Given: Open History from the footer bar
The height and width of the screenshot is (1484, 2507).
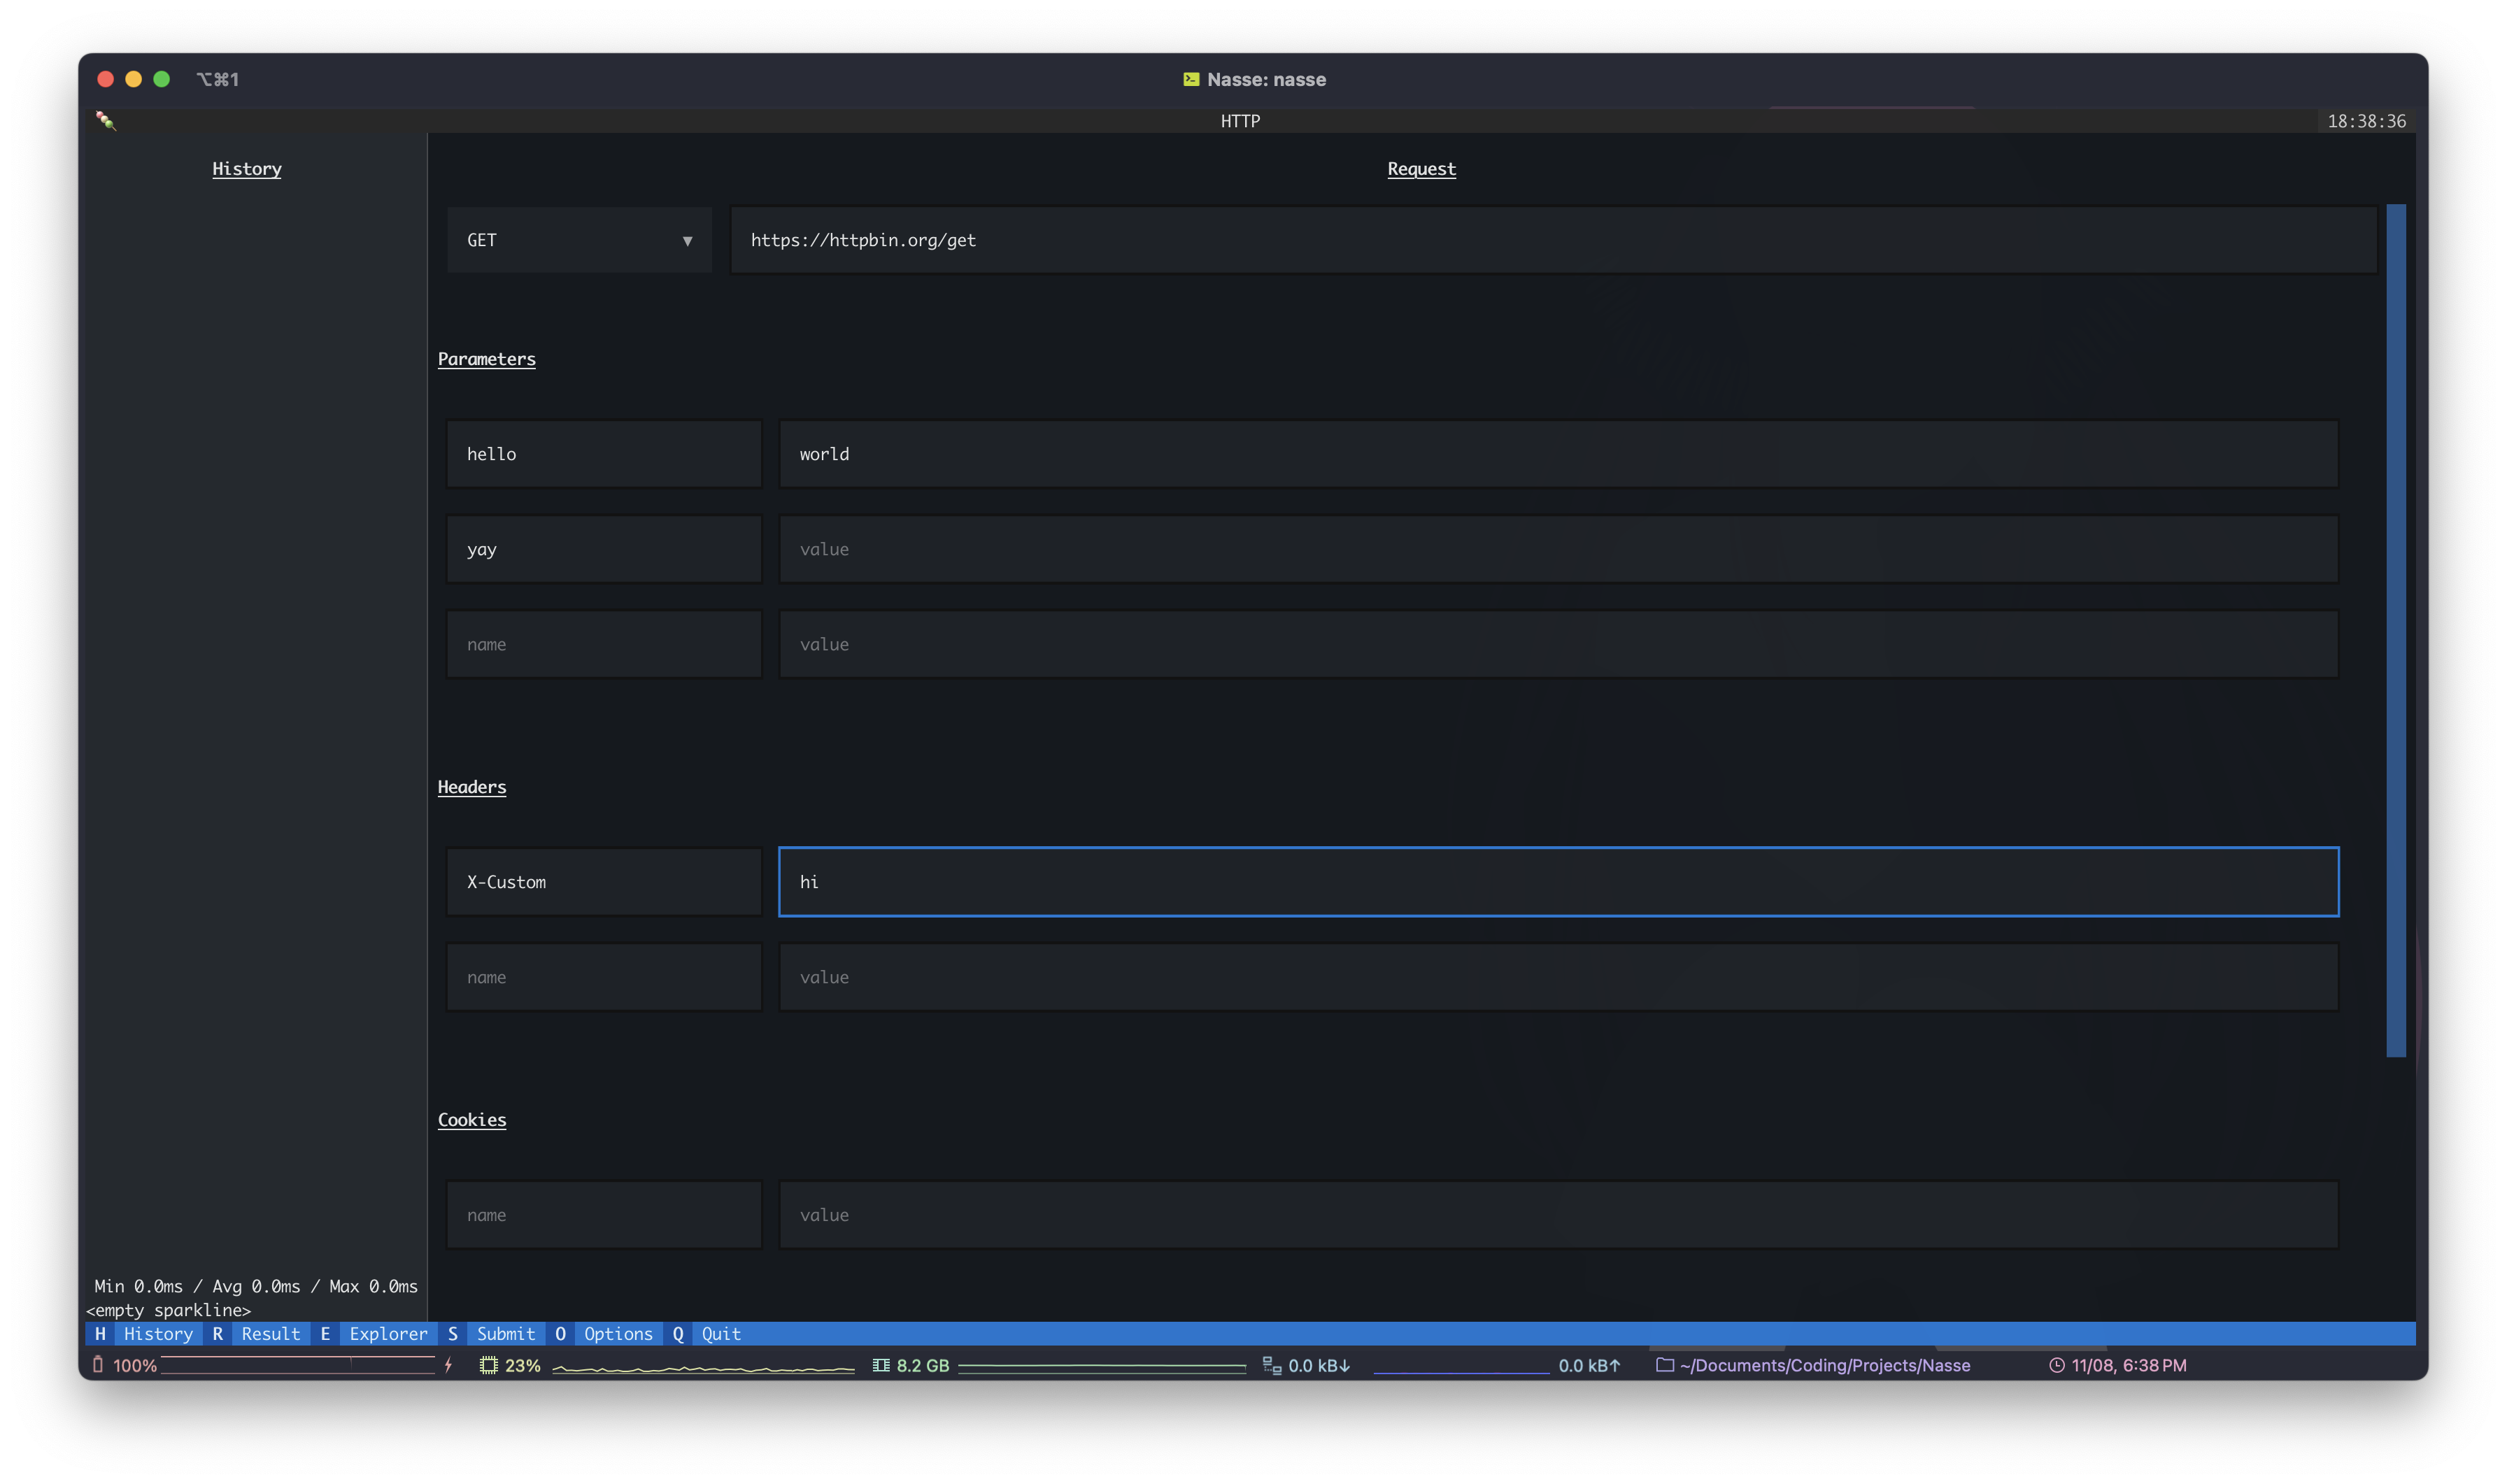Looking at the screenshot, I should pyautogui.click(x=157, y=1334).
